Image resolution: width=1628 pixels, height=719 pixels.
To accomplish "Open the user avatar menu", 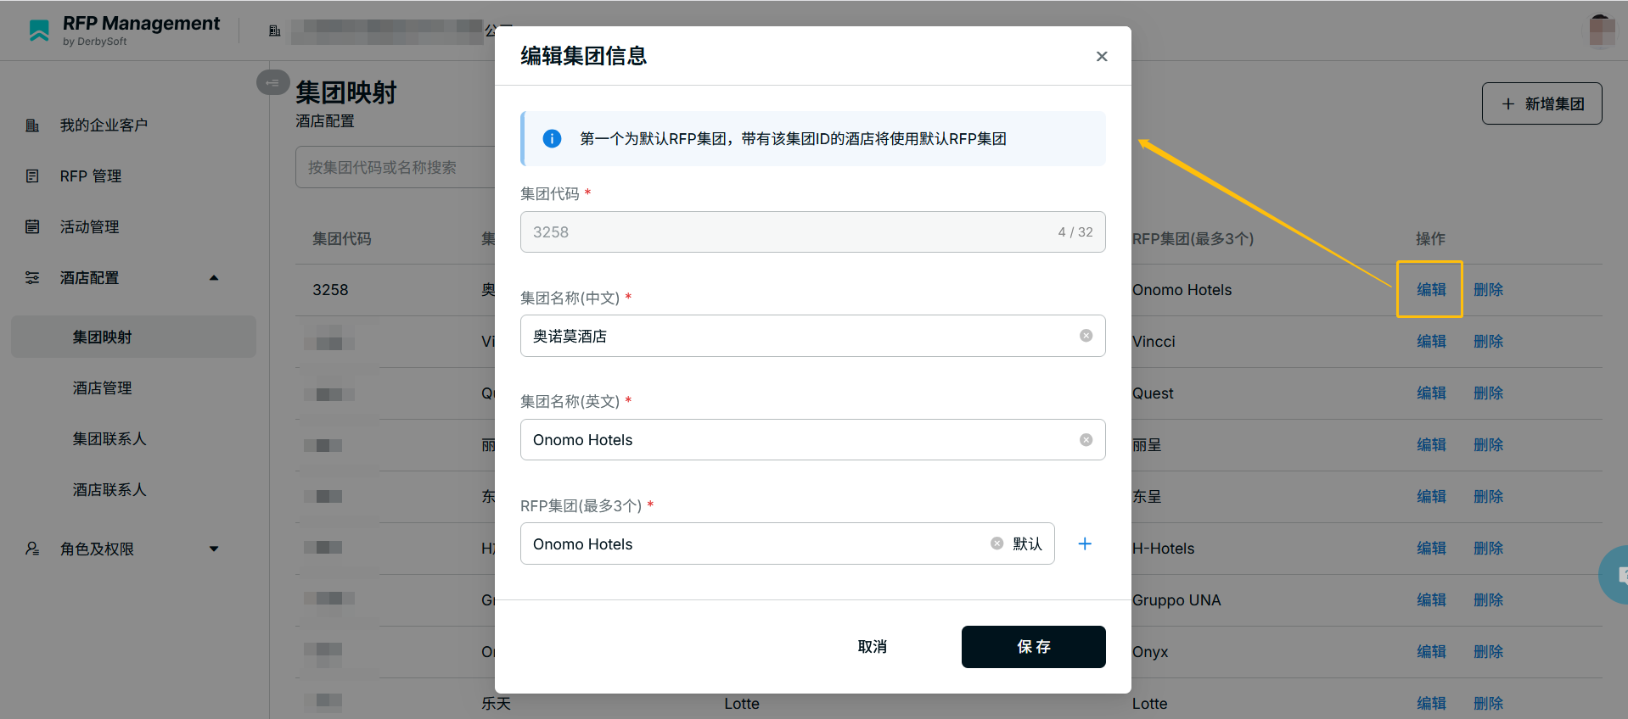I will (1602, 31).
